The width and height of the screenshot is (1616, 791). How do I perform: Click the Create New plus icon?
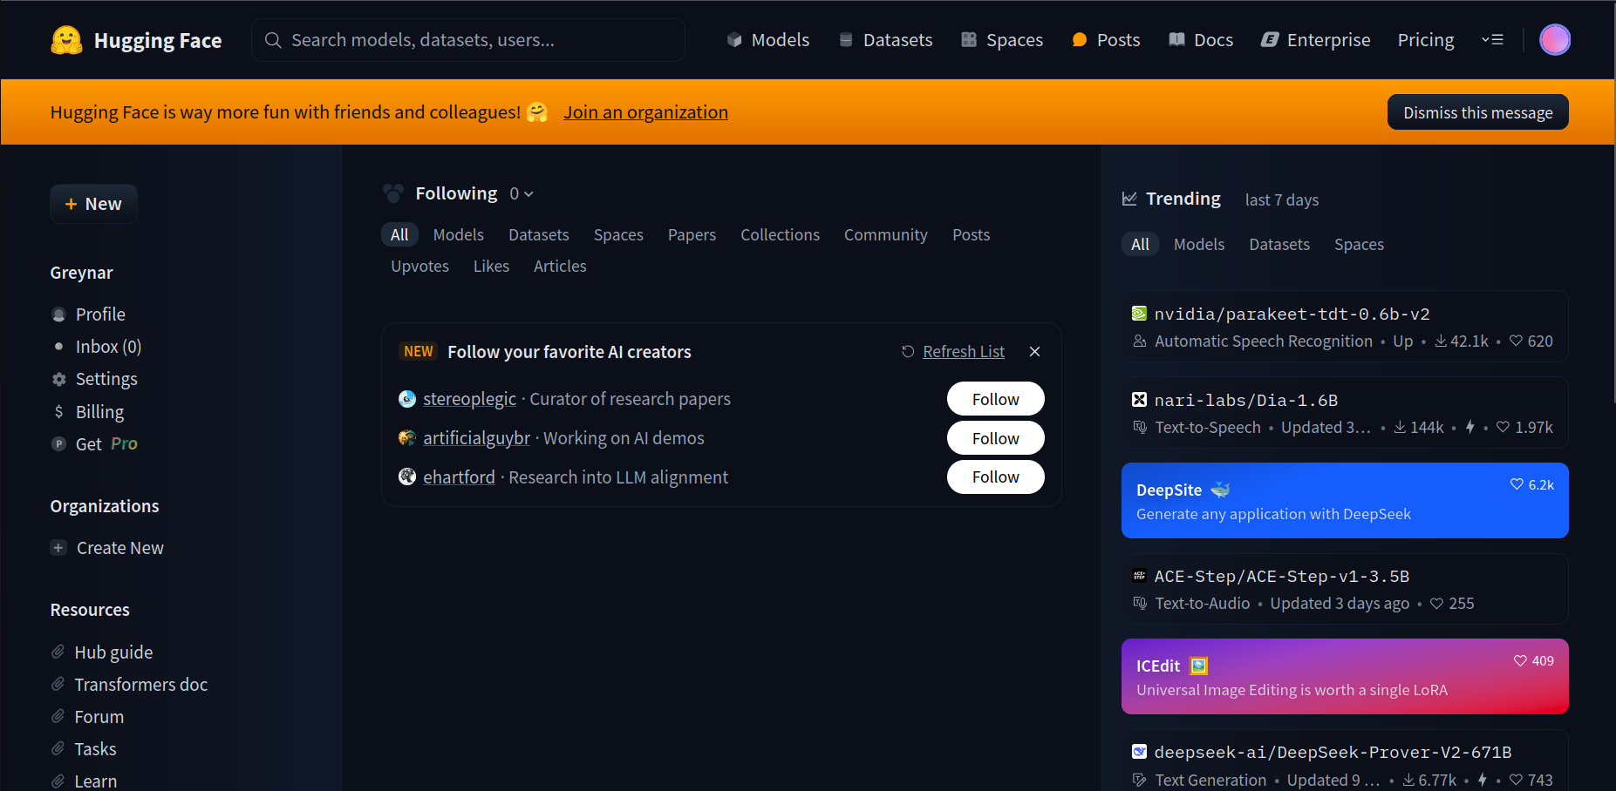(58, 548)
